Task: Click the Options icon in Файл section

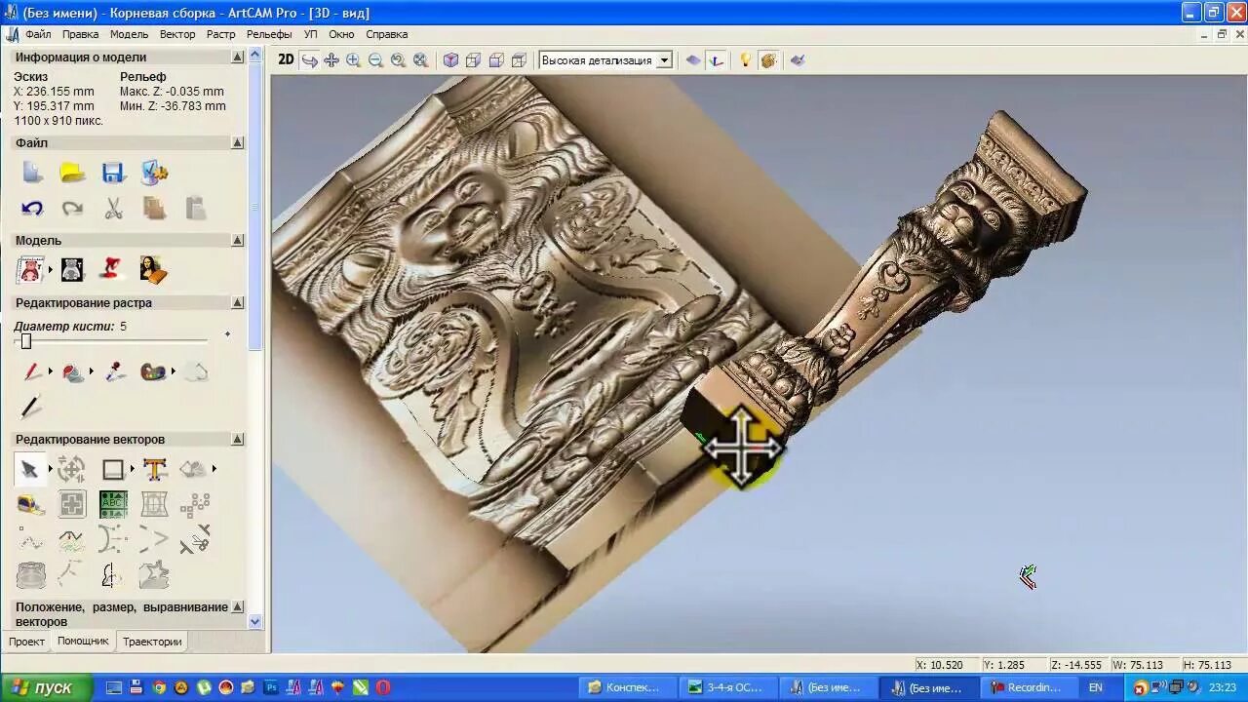Action: tap(154, 173)
